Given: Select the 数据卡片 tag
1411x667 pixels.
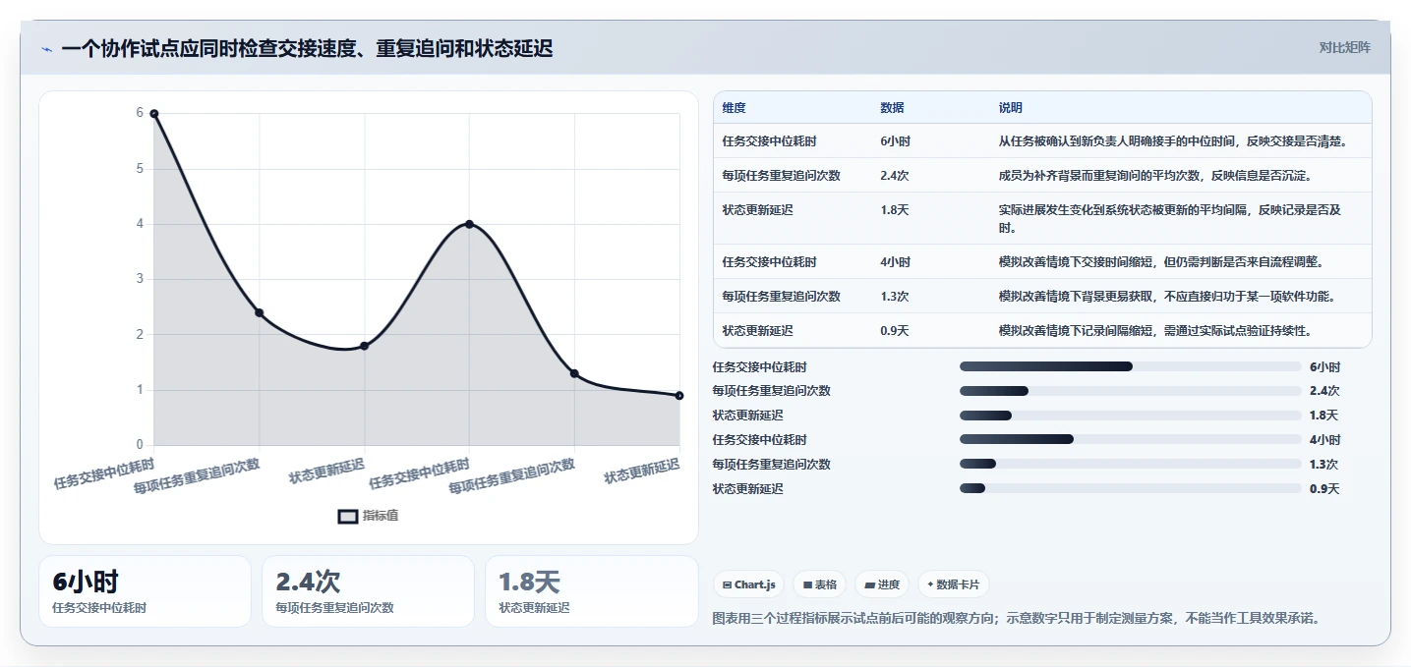Looking at the screenshot, I should (x=954, y=584).
